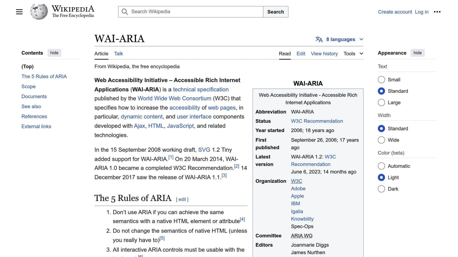Click citation reference [3]

pos(224,175)
